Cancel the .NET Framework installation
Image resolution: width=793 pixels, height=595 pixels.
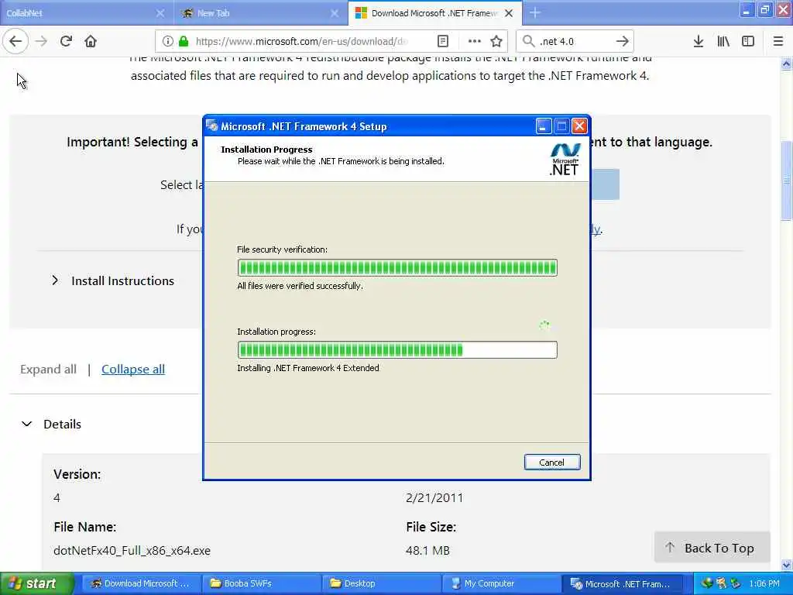pos(551,462)
